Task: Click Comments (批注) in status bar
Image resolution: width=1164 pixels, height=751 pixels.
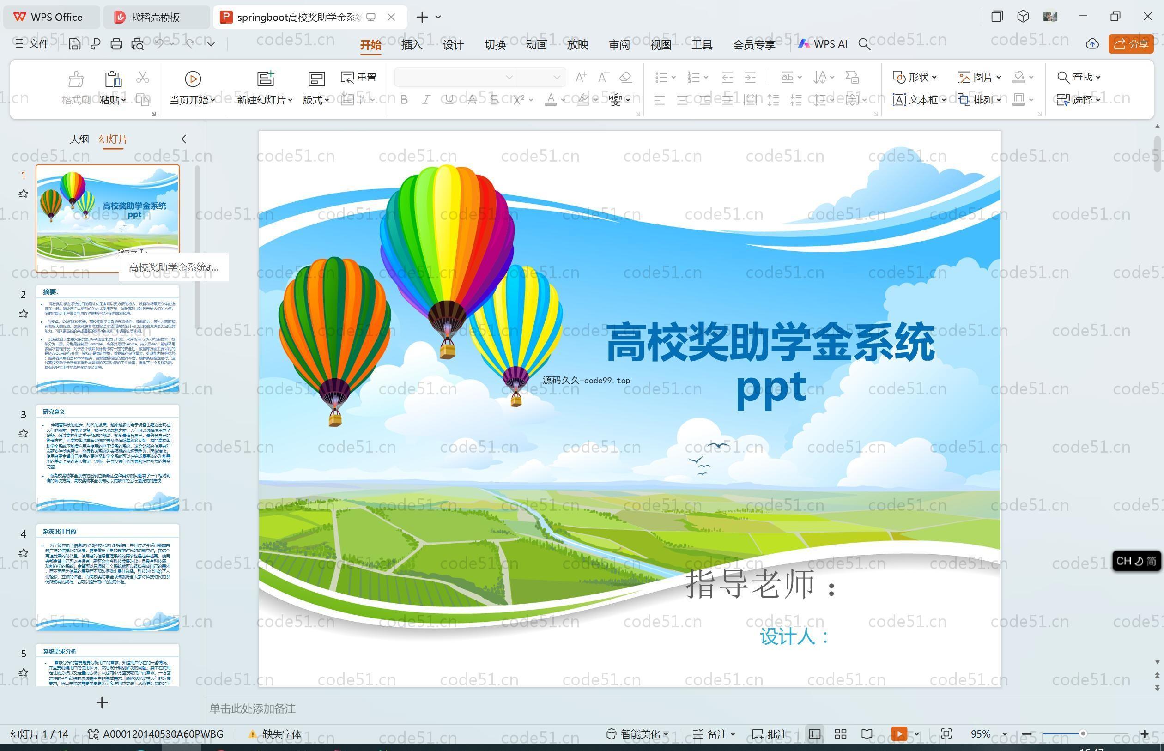Action: click(770, 734)
